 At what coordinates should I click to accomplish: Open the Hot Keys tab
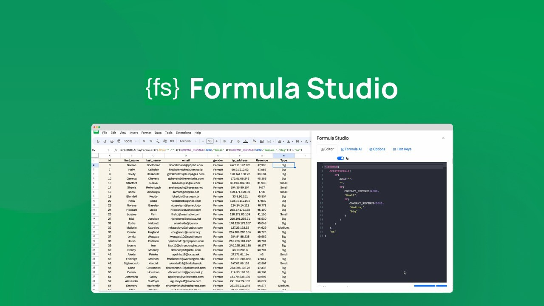click(x=402, y=149)
